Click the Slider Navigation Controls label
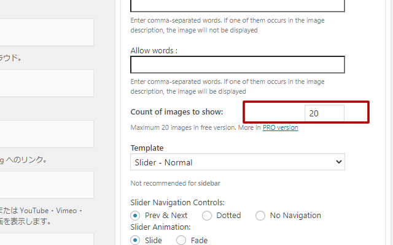393x245 pixels. pos(177,202)
